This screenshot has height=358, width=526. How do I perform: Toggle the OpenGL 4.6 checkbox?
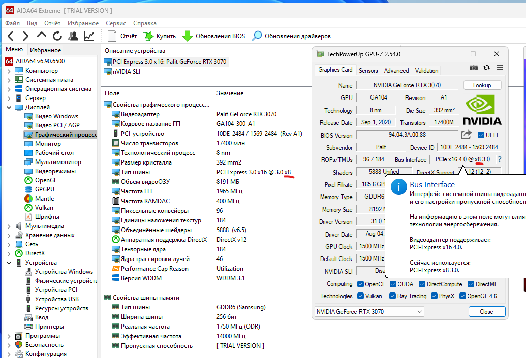462,296
